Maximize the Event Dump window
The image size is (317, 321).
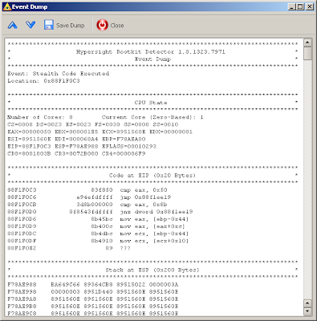point(300,6)
